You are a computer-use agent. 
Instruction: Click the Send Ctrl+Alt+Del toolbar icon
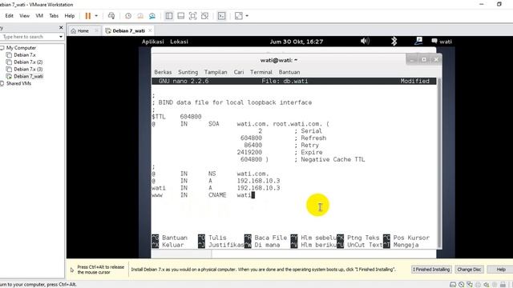(111, 16)
